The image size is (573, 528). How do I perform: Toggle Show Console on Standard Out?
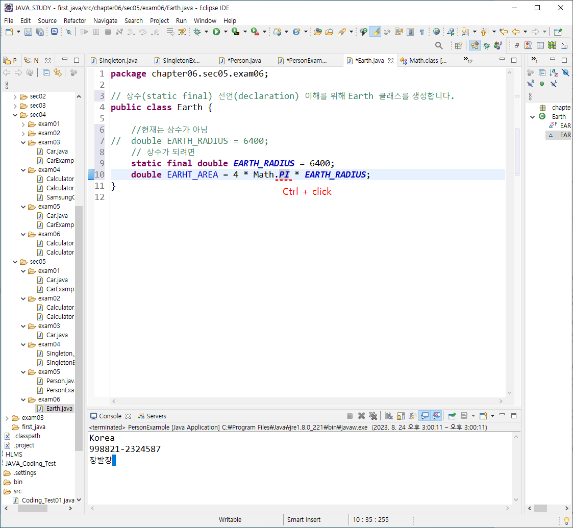pos(425,416)
